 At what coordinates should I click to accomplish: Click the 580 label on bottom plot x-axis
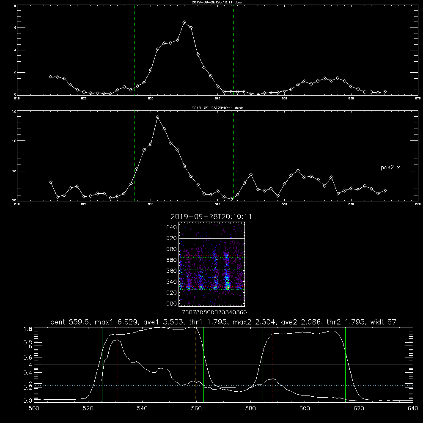250,409
